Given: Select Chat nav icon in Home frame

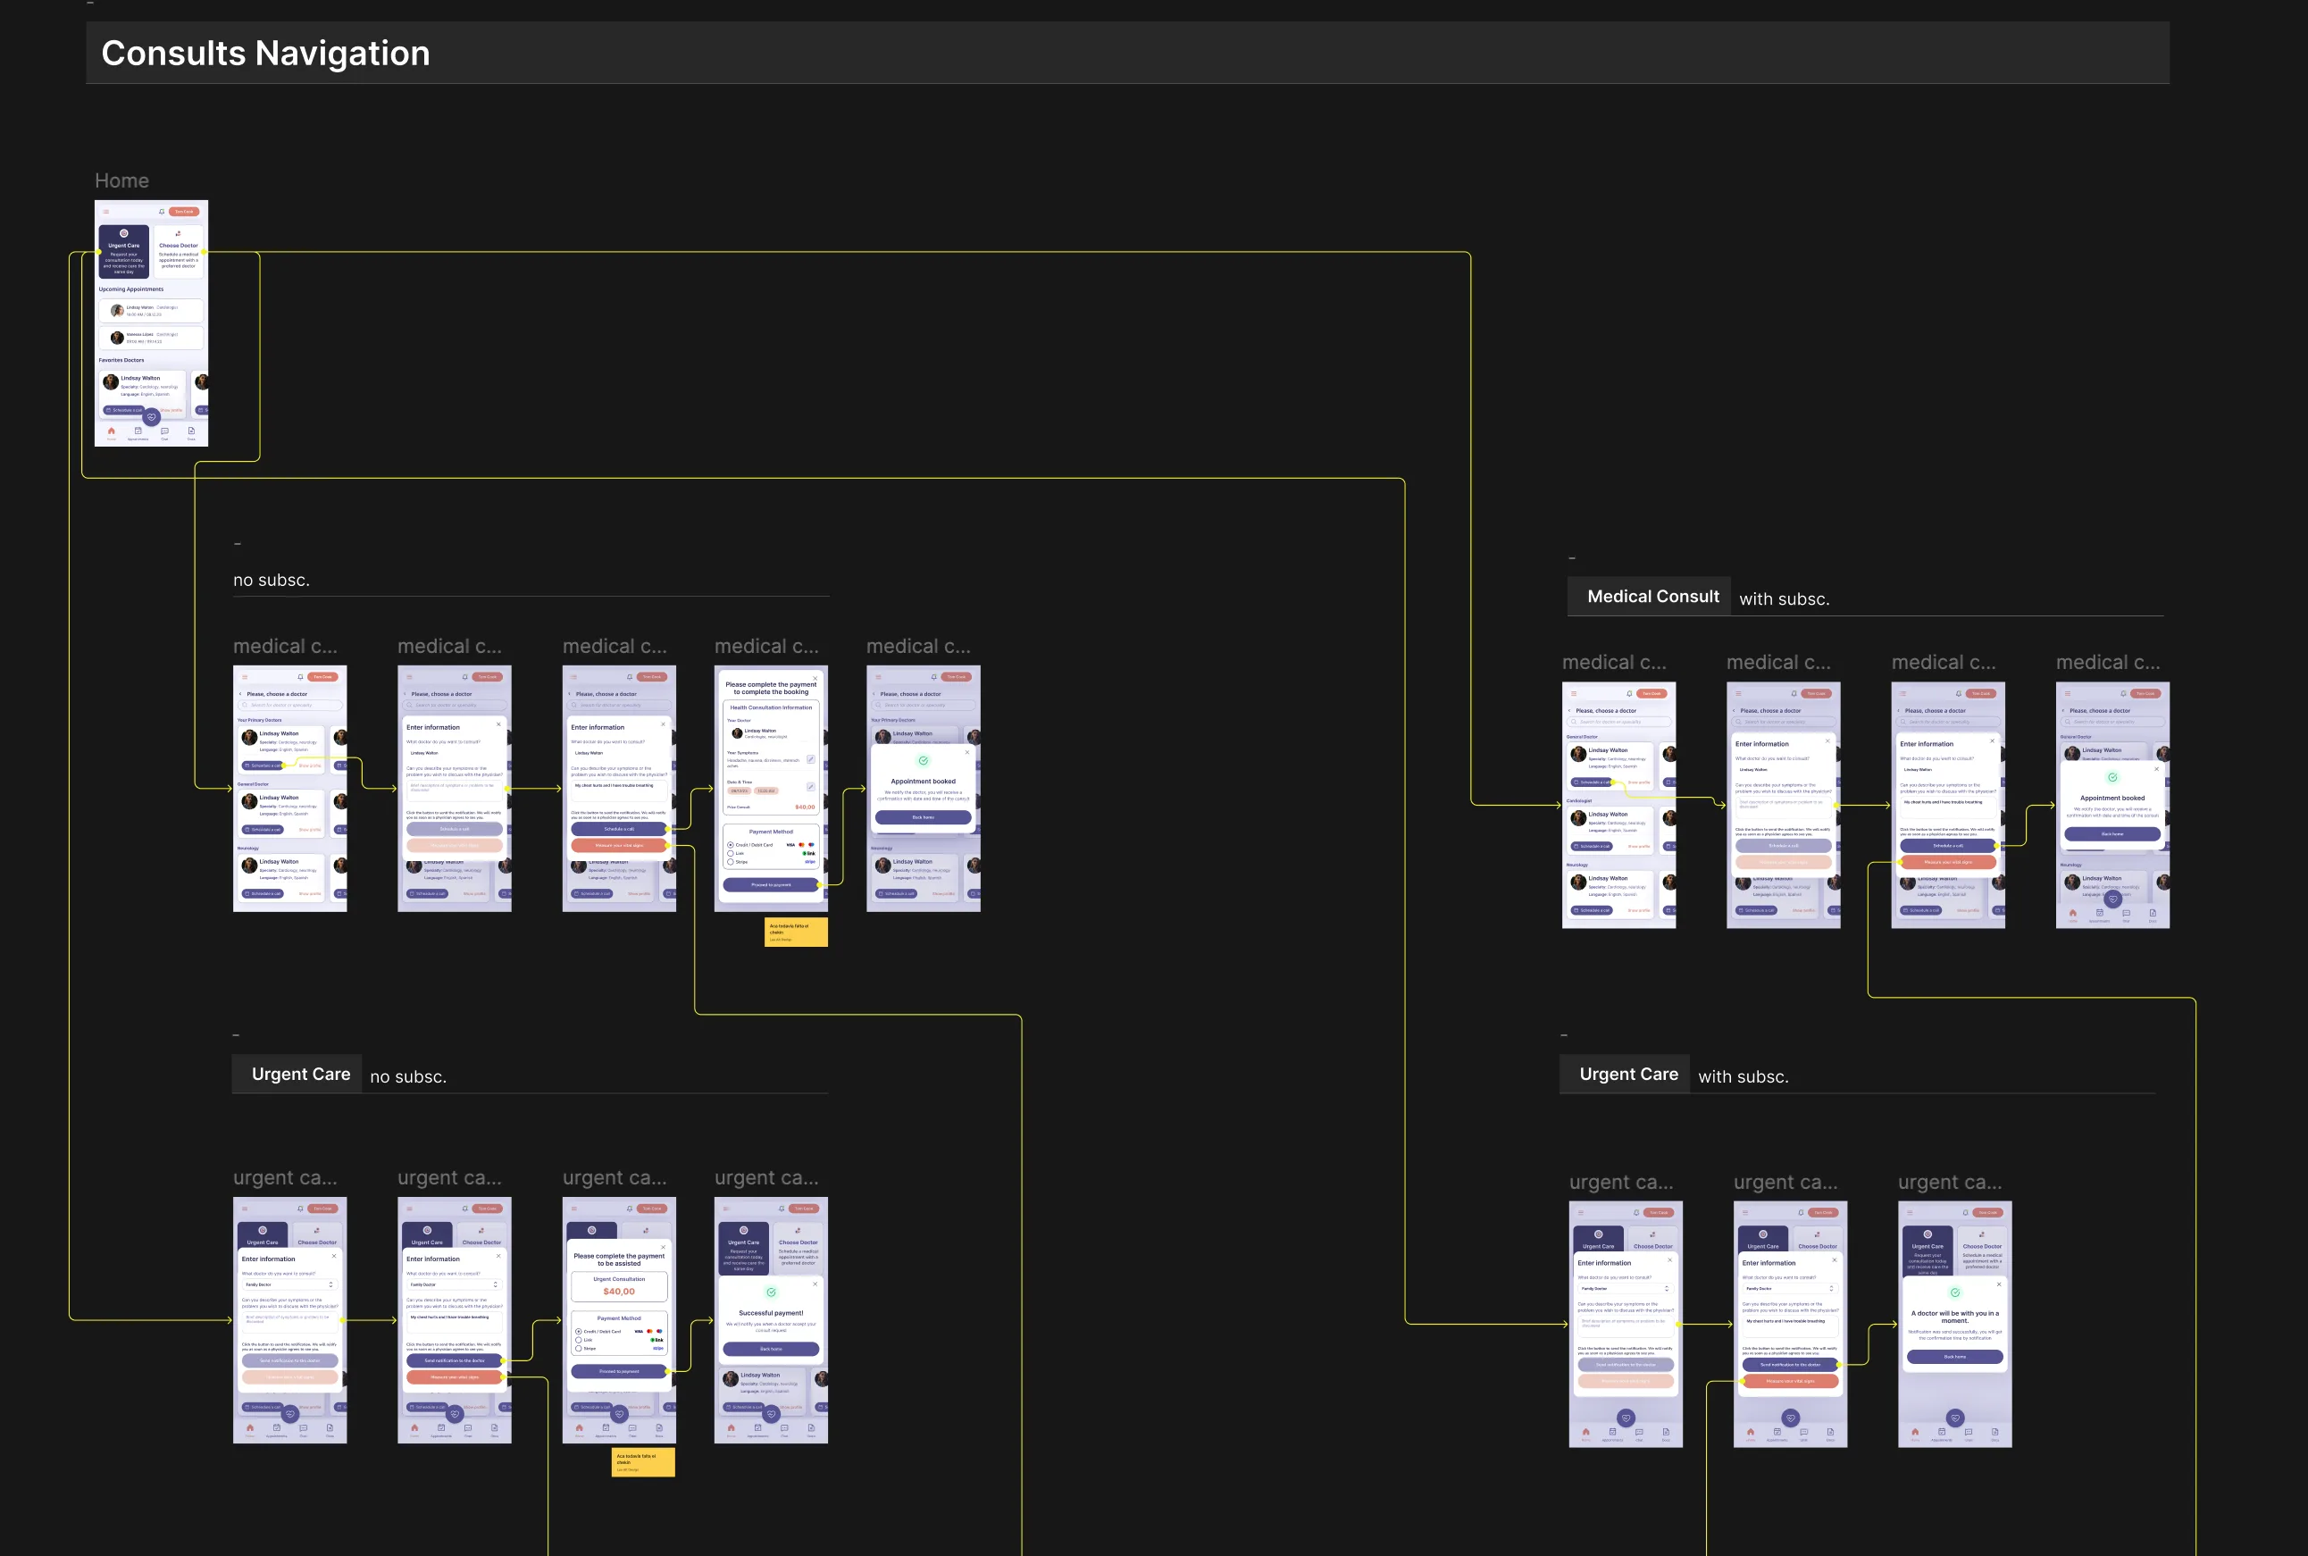Looking at the screenshot, I should (164, 431).
